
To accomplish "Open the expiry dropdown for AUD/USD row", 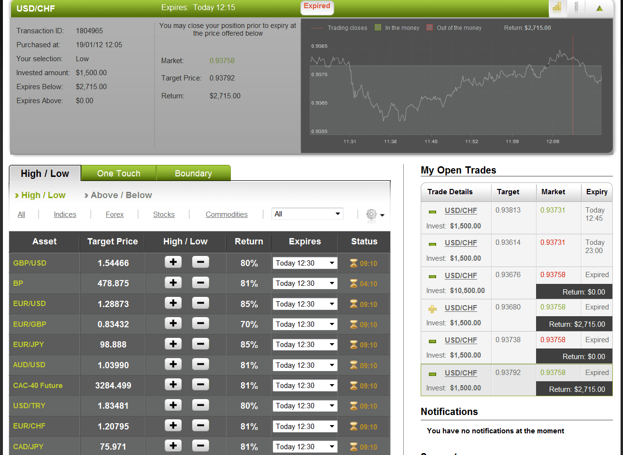I will (x=304, y=365).
